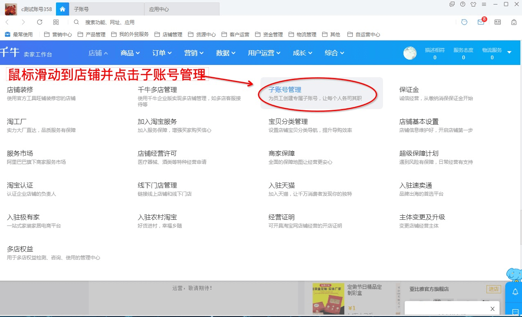Click the browser forward arrow
This screenshot has width=522, height=317.
tap(23, 22)
